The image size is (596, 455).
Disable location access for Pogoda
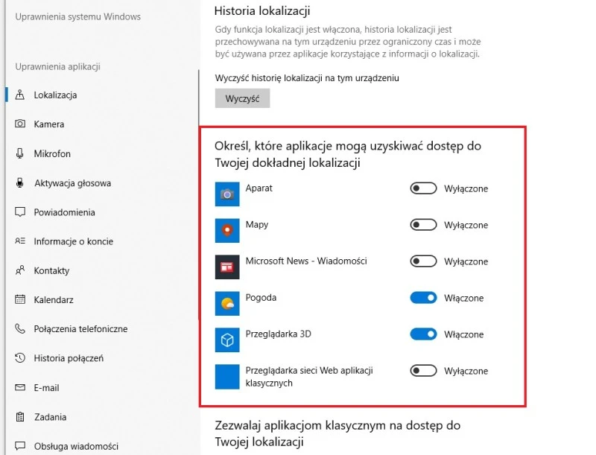423,298
